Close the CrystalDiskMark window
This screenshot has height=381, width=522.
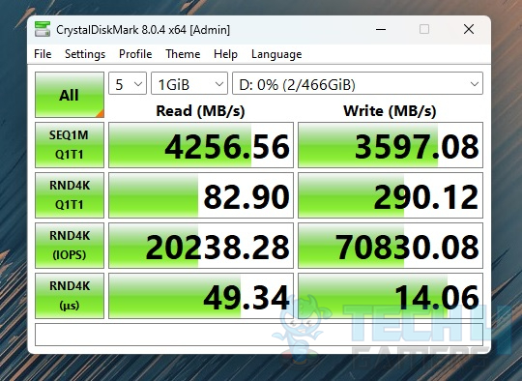[469, 29]
